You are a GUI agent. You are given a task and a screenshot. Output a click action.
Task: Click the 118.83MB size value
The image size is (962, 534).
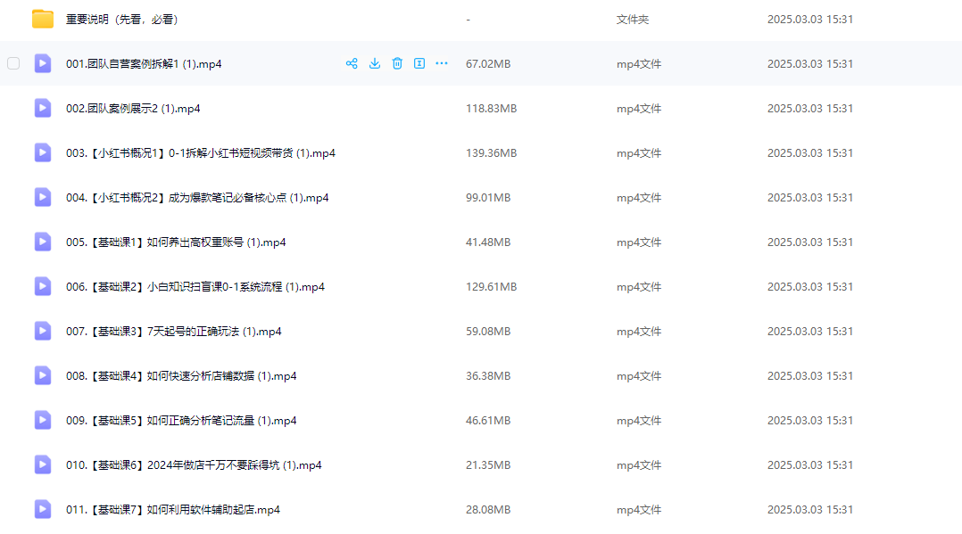click(491, 109)
